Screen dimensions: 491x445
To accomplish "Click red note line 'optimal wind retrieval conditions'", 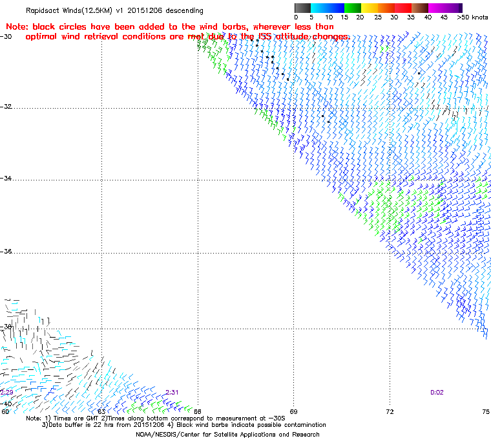I will click(187, 37).
